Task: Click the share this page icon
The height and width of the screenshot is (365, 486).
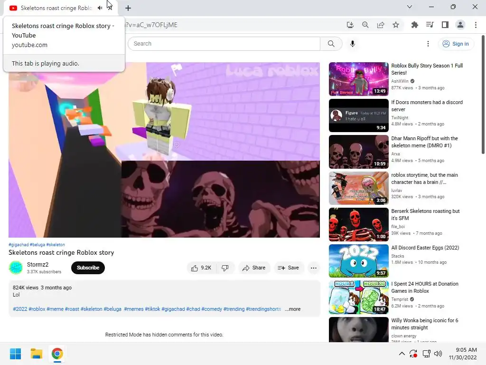Action: [x=381, y=25]
